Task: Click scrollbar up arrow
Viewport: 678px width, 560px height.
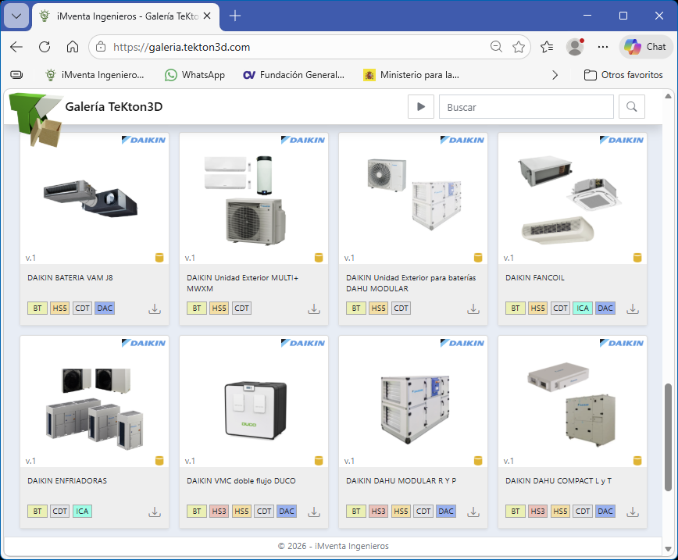Action: (668, 96)
